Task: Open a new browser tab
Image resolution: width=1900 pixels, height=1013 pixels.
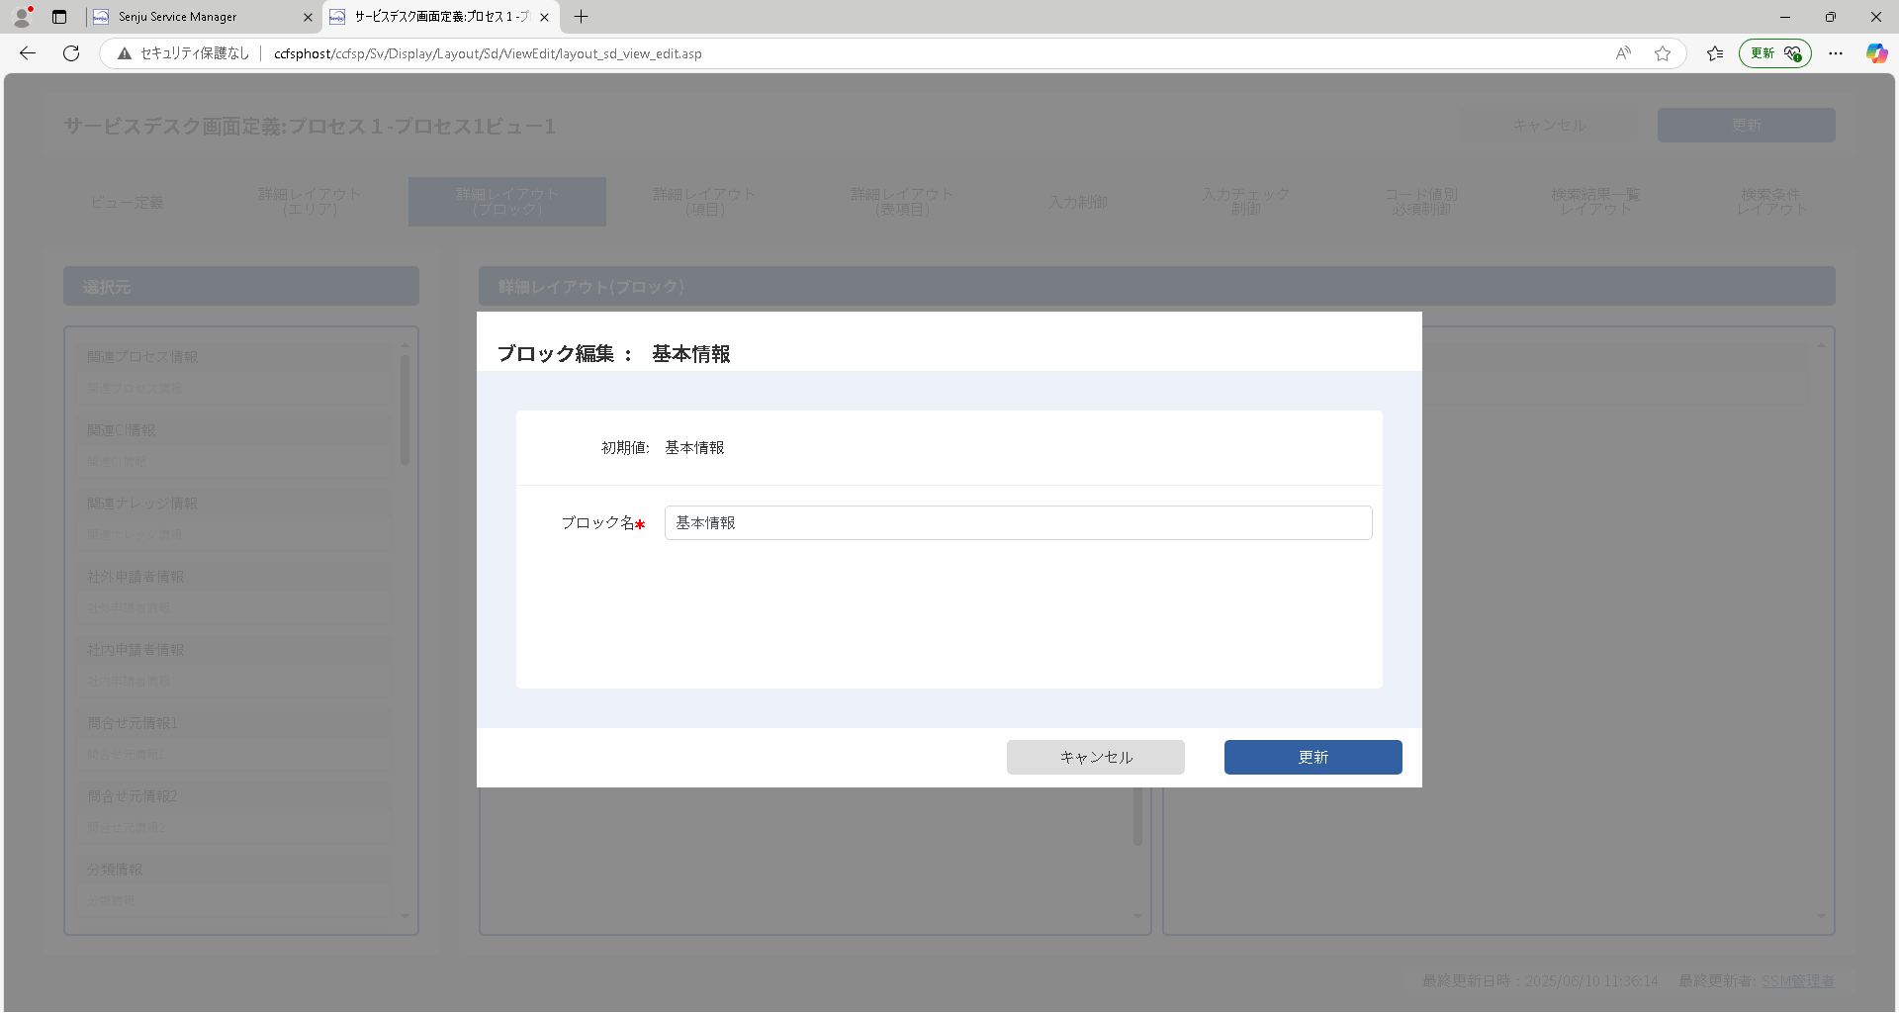Action: [582, 17]
